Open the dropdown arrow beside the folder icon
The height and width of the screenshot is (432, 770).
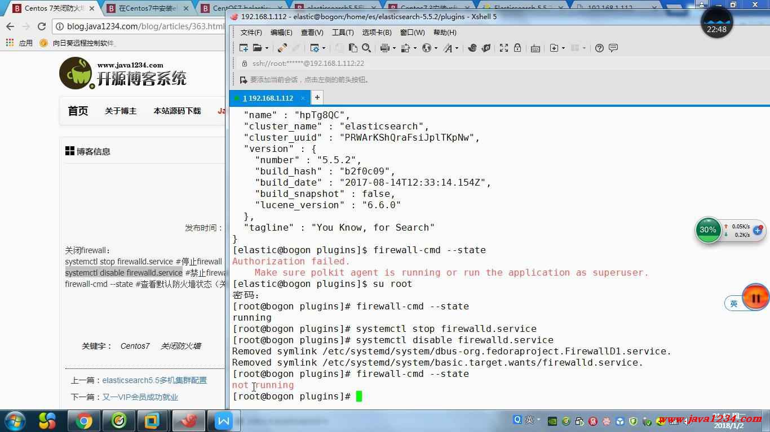[267, 48]
